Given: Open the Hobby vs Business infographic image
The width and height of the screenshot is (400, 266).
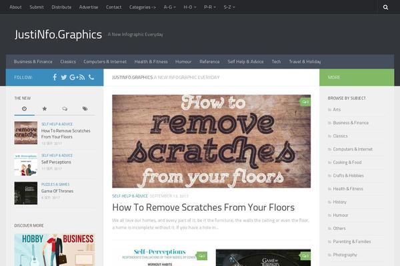Looking at the screenshot, I should pyautogui.click(x=55, y=250).
